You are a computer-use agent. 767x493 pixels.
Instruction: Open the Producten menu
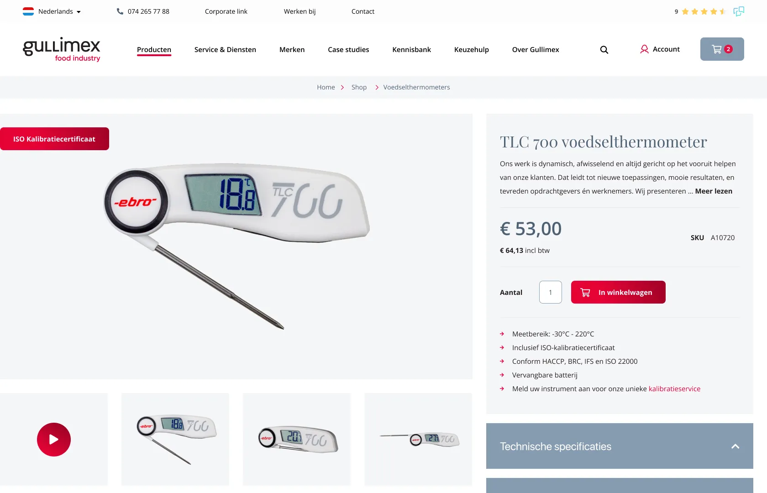click(x=154, y=50)
